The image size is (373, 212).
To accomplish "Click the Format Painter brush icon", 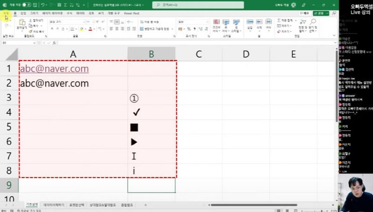I will (30, 31).
